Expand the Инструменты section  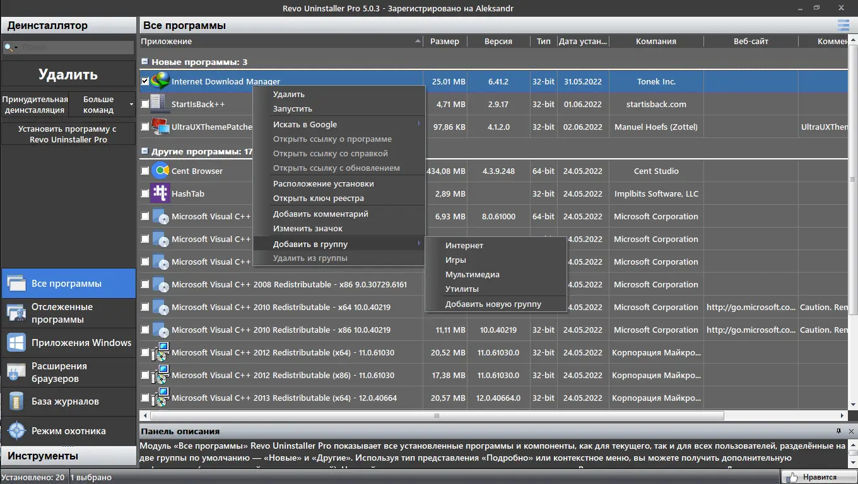click(x=68, y=456)
